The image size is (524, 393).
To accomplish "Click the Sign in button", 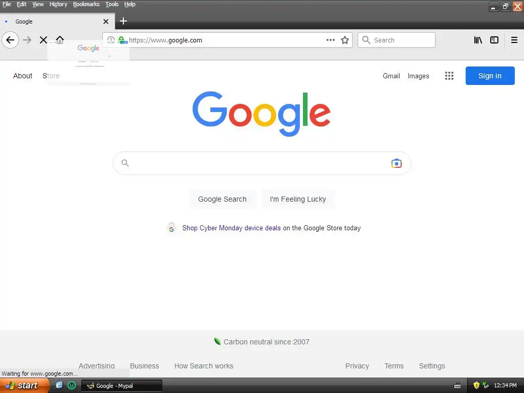I will (490, 76).
